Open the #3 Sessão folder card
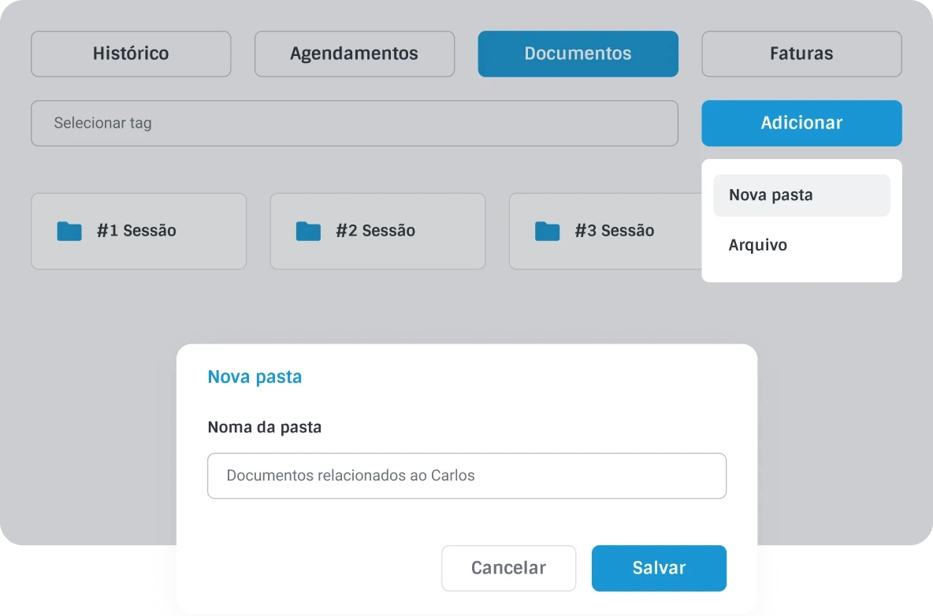This screenshot has width=933, height=616. click(x=607, y=231)
